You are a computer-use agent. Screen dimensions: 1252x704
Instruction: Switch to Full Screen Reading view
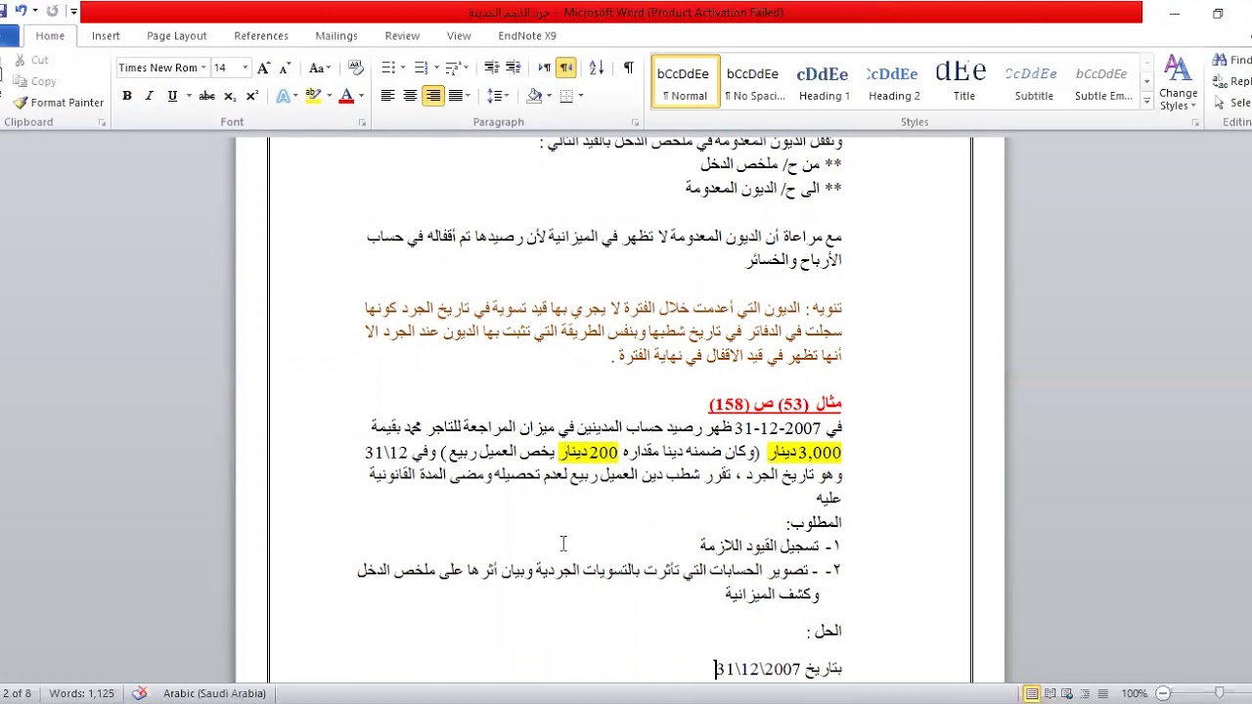point(1050,693)
